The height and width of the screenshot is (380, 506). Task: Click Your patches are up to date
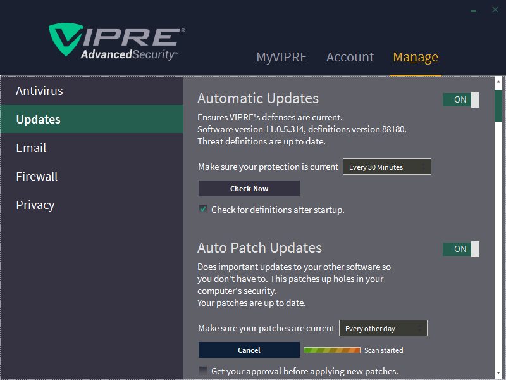click(x=251, y=303)
